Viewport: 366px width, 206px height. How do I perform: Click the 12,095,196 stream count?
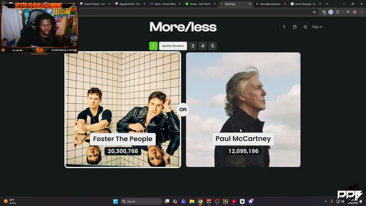point(243,151)
